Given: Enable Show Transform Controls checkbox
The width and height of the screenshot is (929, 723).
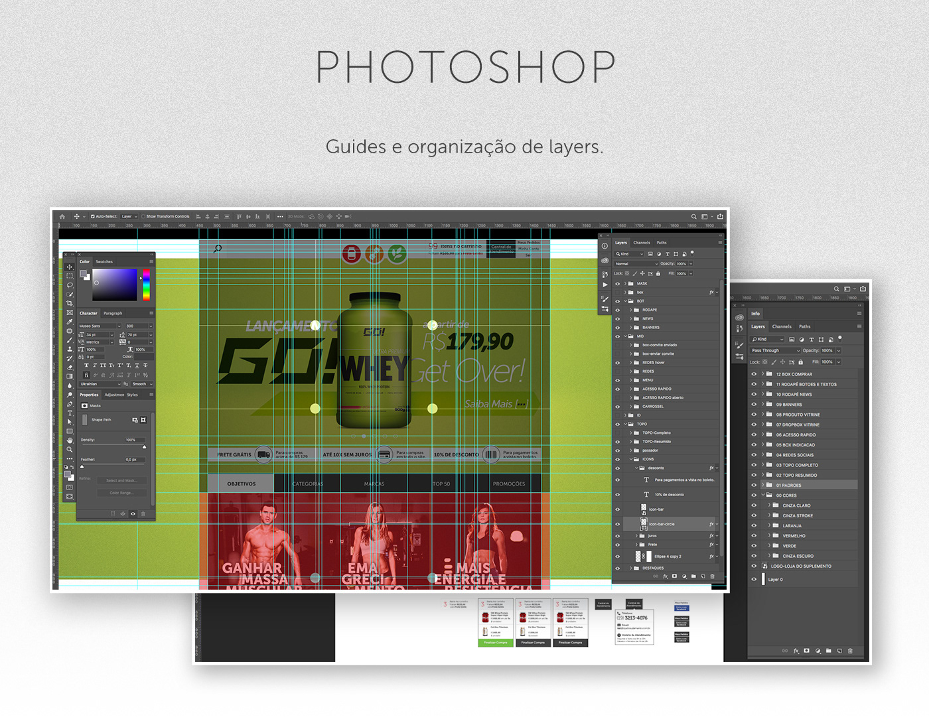Looking at the screenshot, I should (143, 216).
